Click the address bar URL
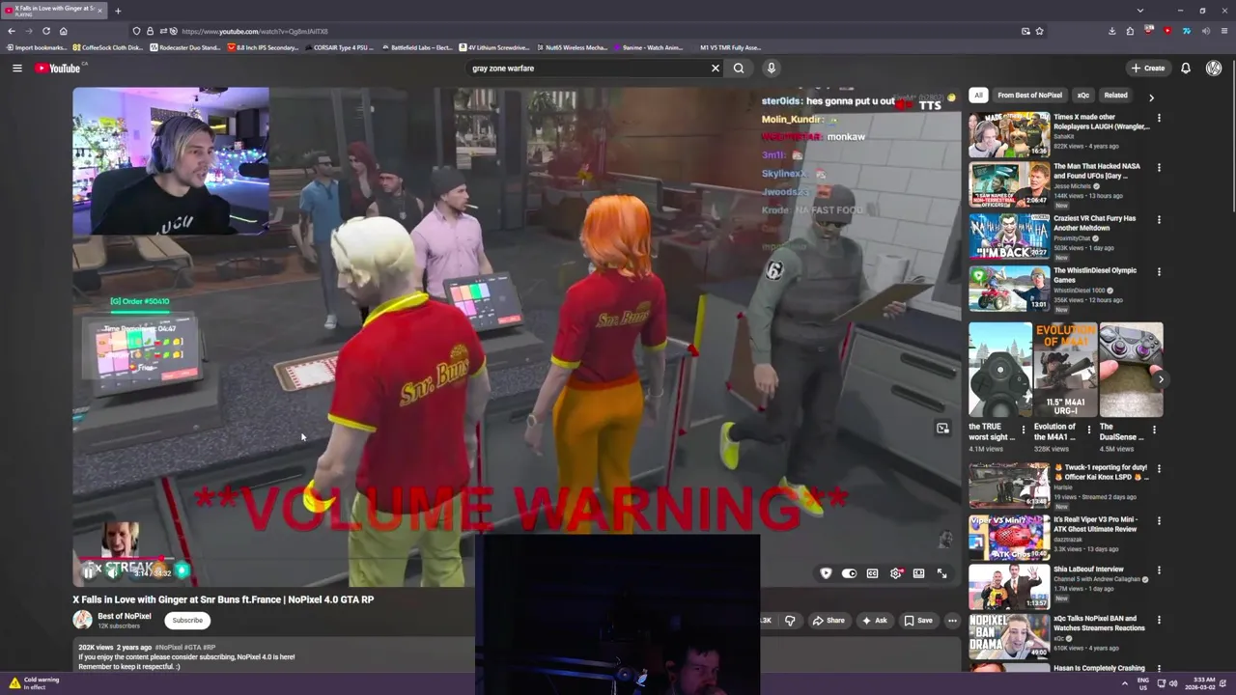Viewport: 1236px width, 695px height. click(x=255, y=31)
